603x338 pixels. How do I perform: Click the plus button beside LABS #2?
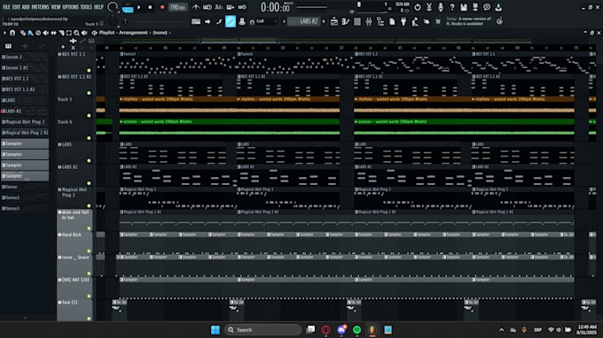pyautogui.click(x=324, y=21)
